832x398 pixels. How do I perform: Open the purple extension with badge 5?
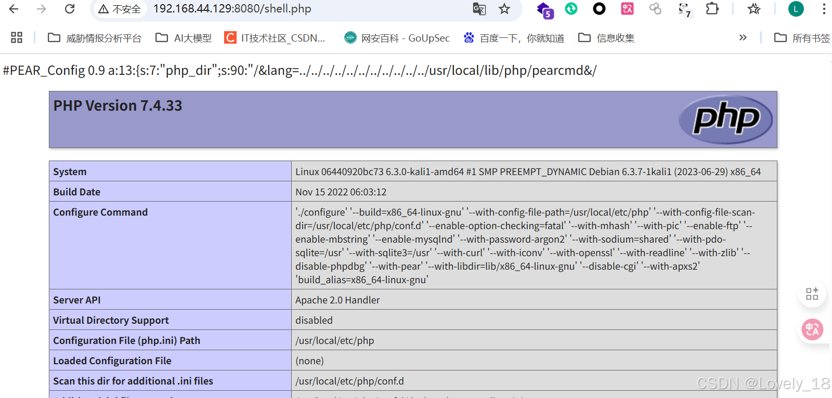pyautogui.click(x=544, y=10)
